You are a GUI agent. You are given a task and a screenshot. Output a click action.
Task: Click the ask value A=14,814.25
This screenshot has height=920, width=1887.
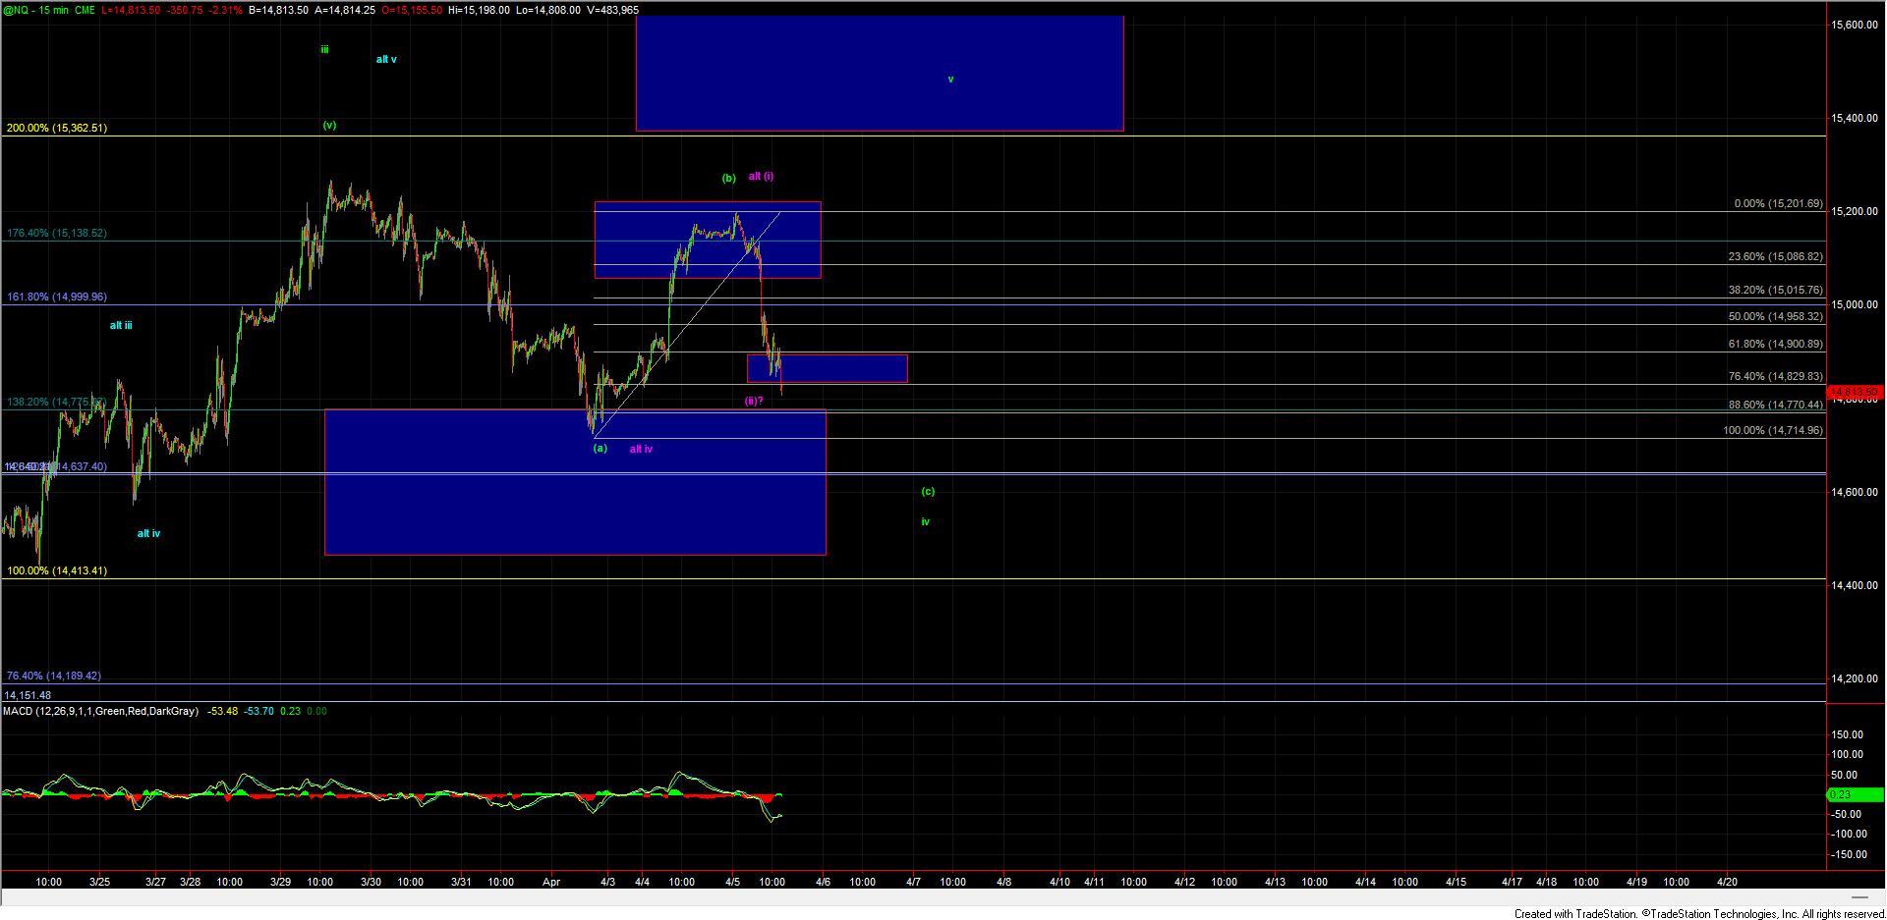tap(344, 10)
